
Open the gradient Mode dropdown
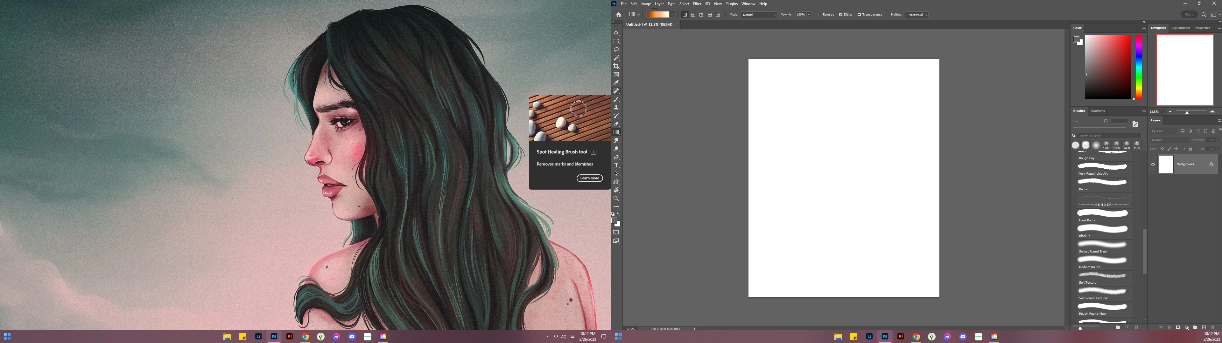759,15
